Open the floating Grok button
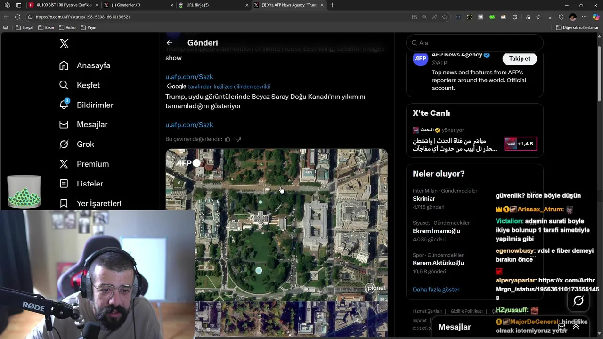This screenshot has height=339, width=603. (579, 300)
